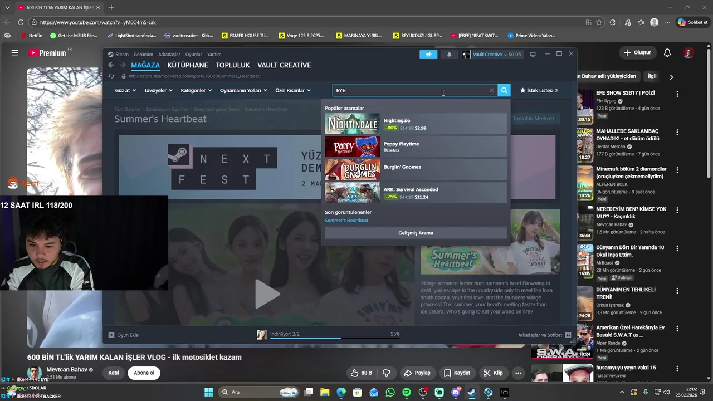Open WhatsApp from taskbar

390,392
